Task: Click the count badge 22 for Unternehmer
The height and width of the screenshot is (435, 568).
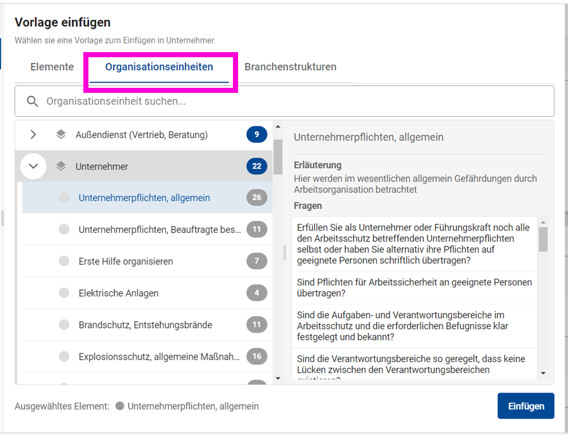Action: click(x=256, y=167)
